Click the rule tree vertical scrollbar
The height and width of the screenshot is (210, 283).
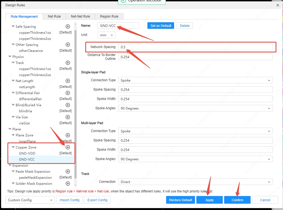coord(75,96)
